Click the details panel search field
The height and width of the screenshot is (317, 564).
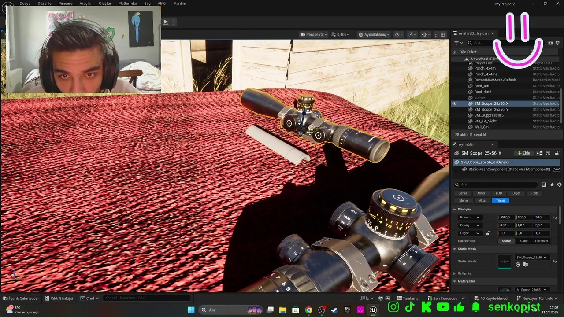point(496,184)
